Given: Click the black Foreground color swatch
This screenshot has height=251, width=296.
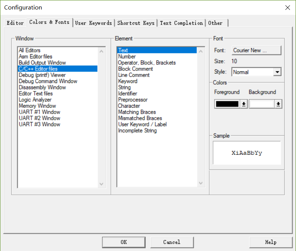Looking at the screenshot, I should [x=227, y=104].
